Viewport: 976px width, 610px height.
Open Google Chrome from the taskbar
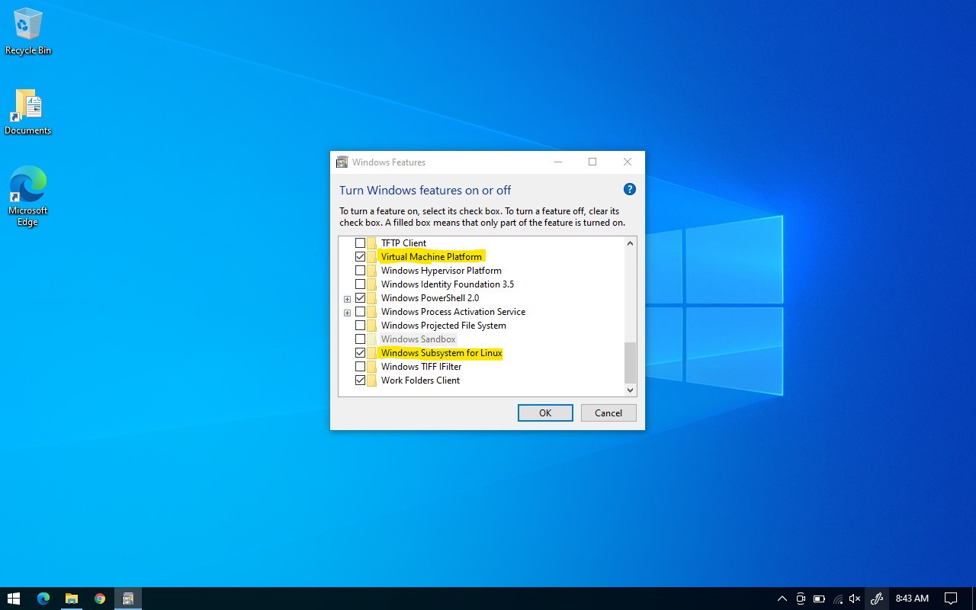(100, 599)
